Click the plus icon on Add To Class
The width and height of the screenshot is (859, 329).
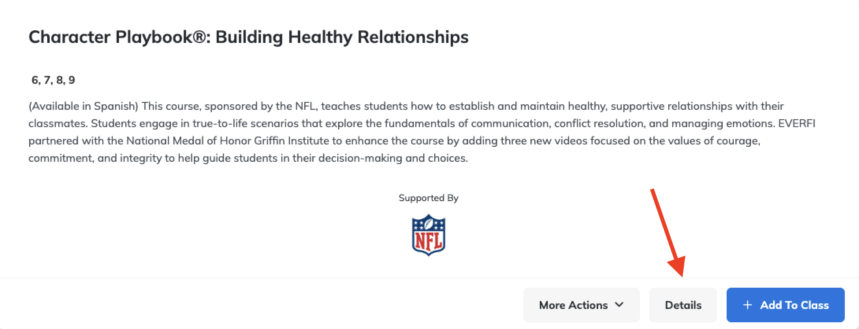(x=747, y=305)
